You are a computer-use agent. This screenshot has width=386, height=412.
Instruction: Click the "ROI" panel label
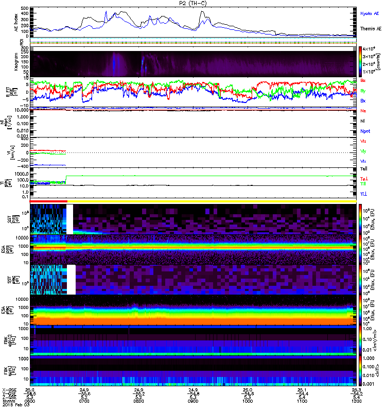[x=22, y=42]
